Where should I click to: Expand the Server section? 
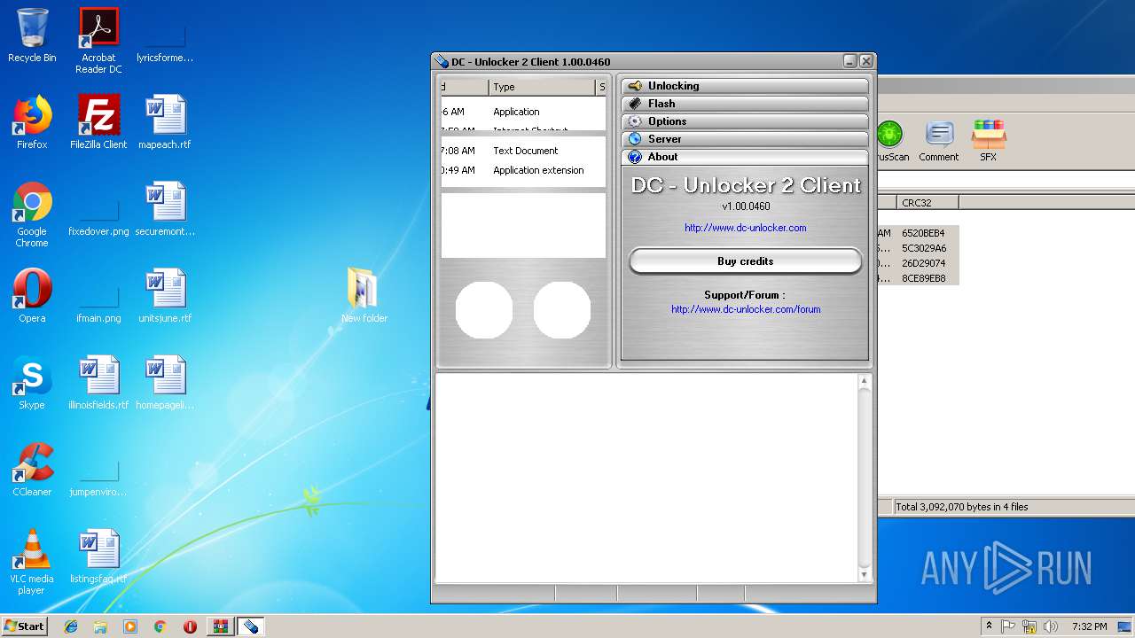click(745, 139)
